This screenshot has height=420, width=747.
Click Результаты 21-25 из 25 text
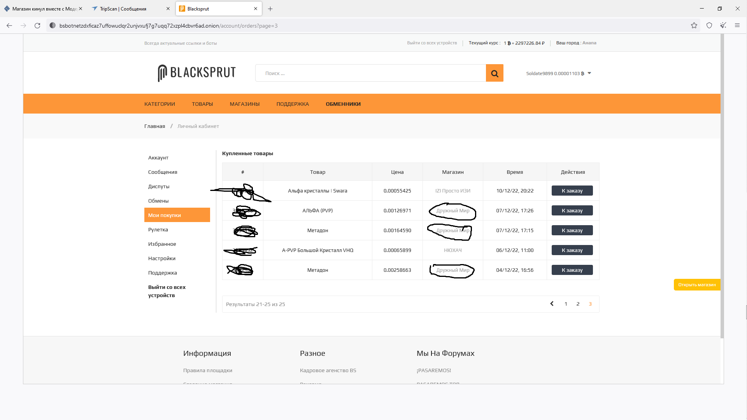[256, 304]
